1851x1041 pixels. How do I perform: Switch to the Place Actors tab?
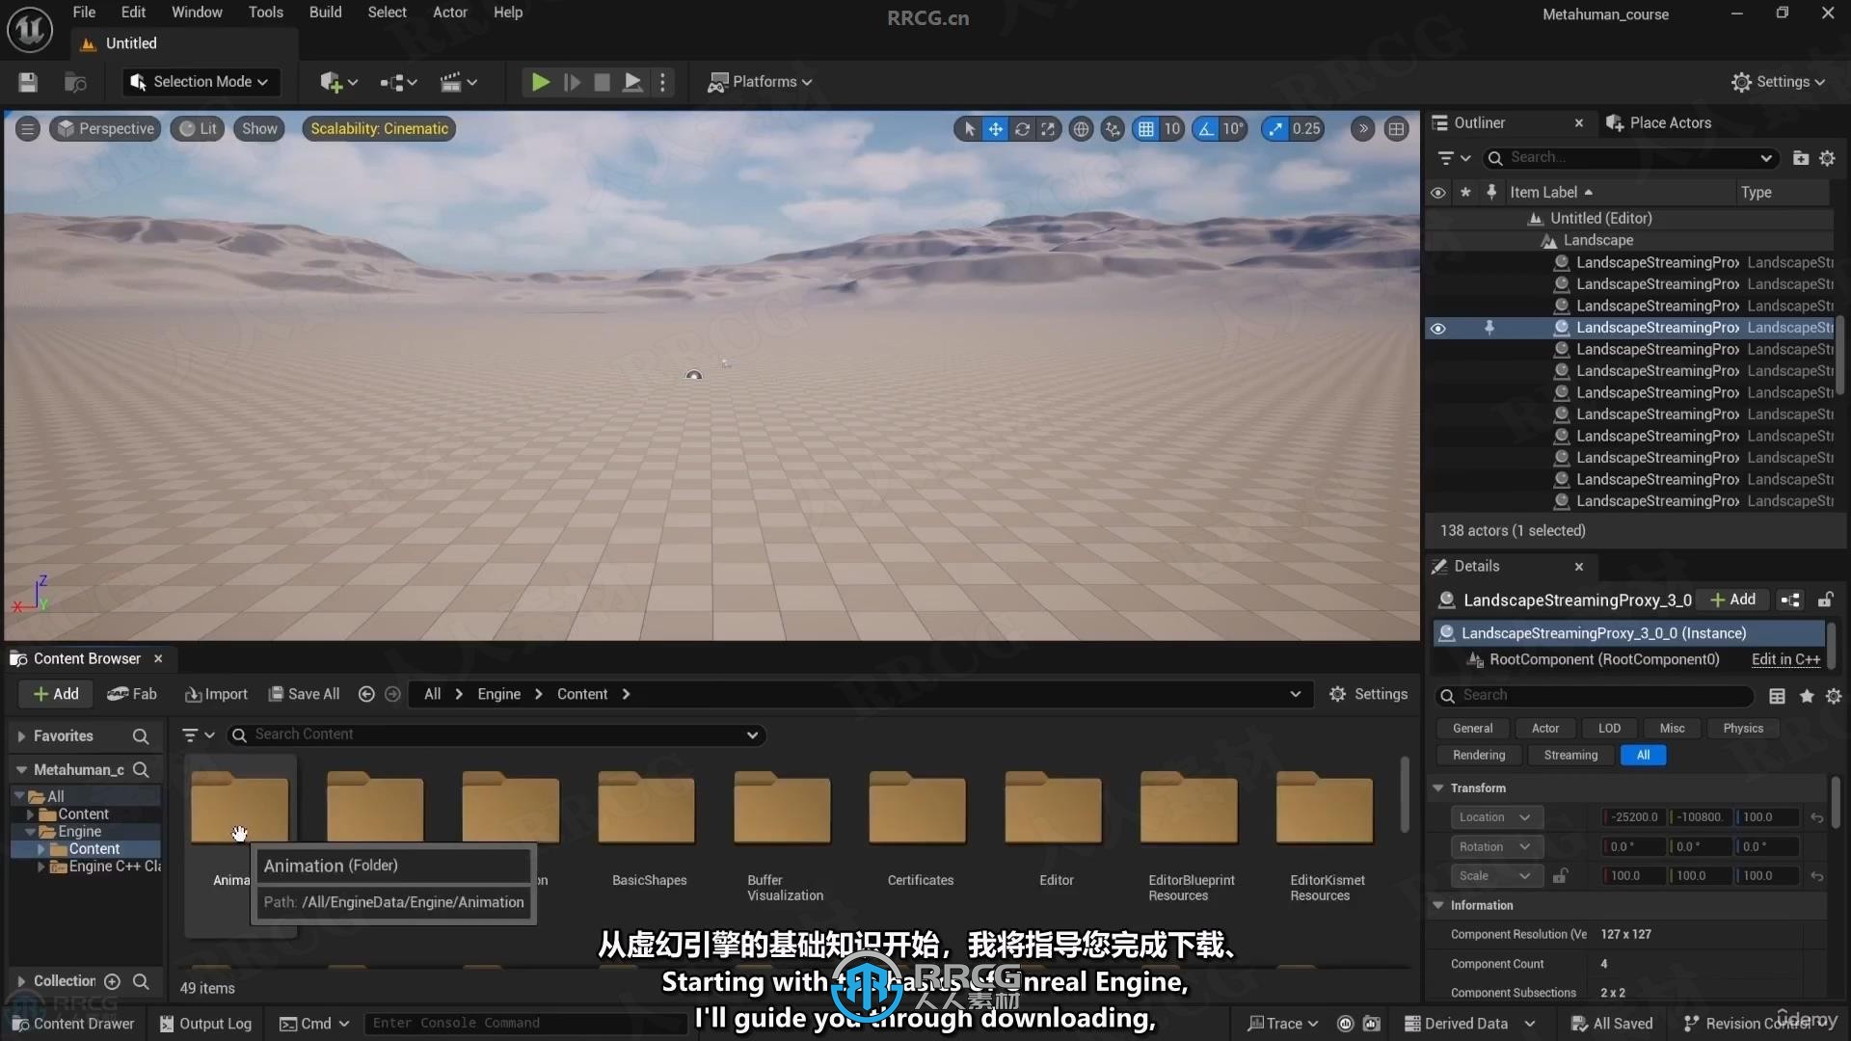point(1658,122)
